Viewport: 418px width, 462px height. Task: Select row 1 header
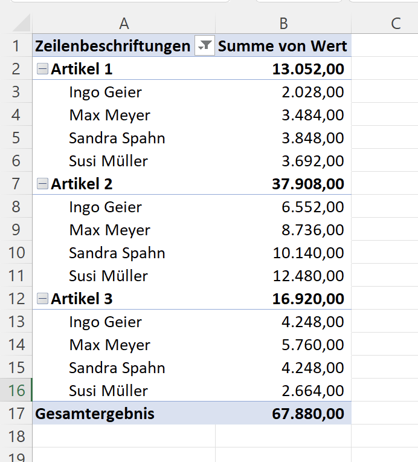[16, 45]
